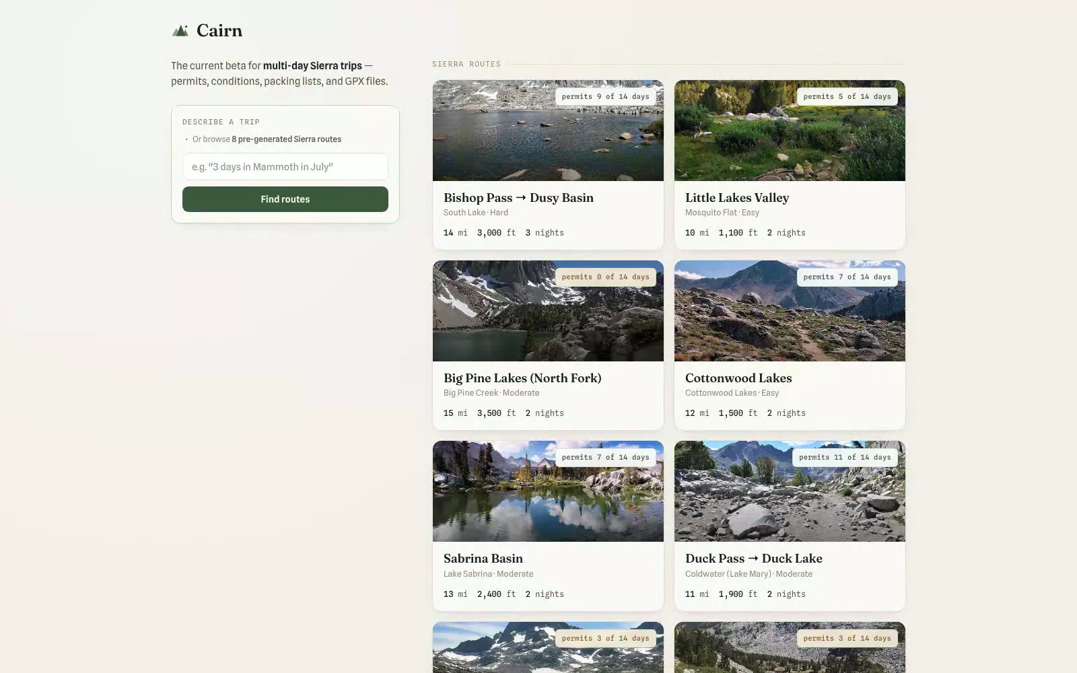Click the '3 nights' stat on Bishop Pass

click(x=545, y=233)
